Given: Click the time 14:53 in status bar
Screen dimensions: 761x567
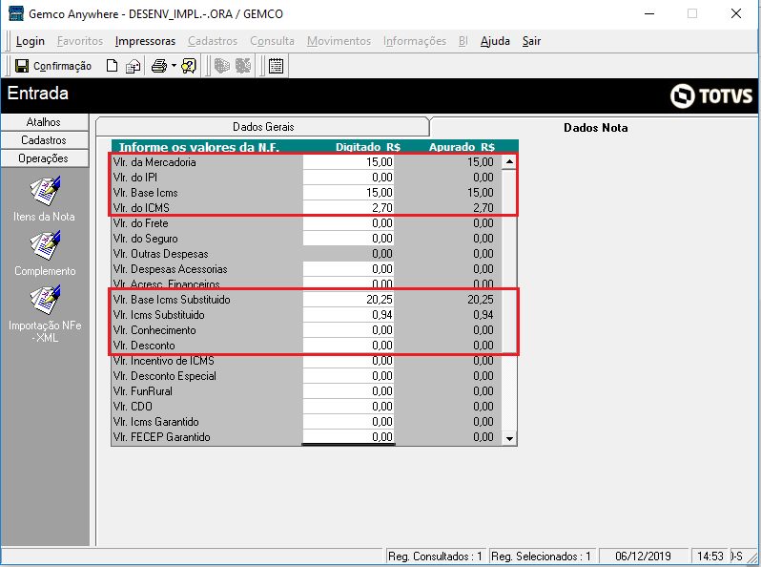Looking at the screenshot, I should tap(710, 556).
